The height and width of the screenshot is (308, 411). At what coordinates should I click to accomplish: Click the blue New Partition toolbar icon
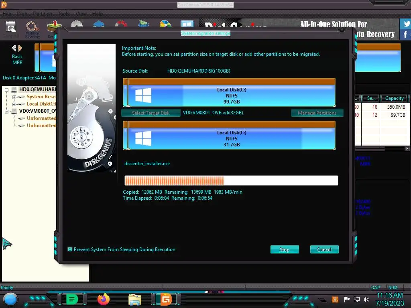click(99, 24)
